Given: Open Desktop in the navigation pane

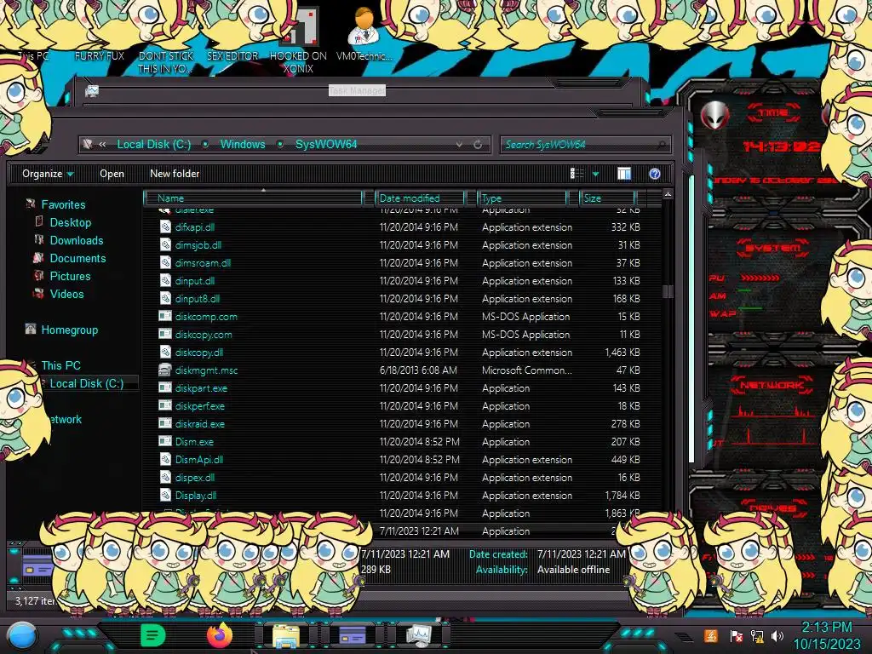Looking at the screenshot, I should tap(71, 222).
